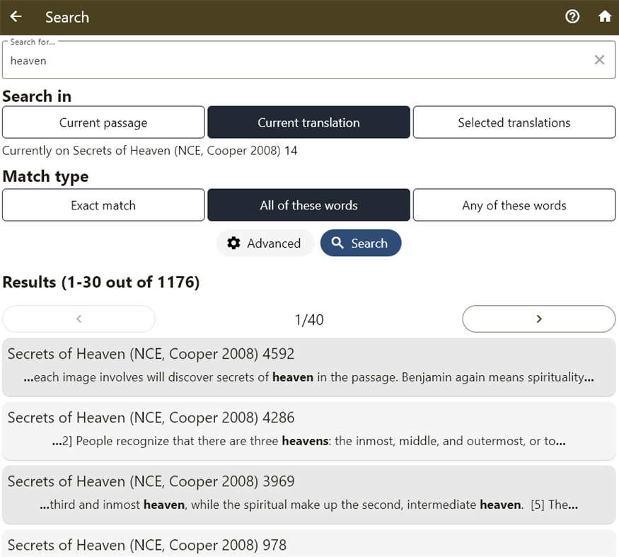This screenshot has width=619, height=557.
Task: Click the 1/40 page indicator
Action: (309, 318)
